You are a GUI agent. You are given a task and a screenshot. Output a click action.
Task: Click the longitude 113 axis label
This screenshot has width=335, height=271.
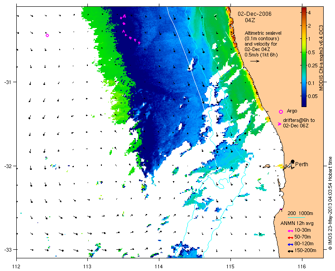click(x=87, y=266)
